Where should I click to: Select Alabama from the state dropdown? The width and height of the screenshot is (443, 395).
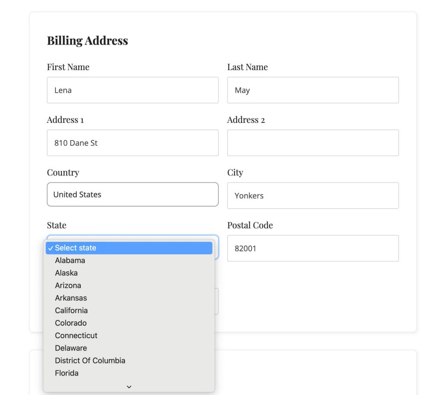[x=70, y=260]
